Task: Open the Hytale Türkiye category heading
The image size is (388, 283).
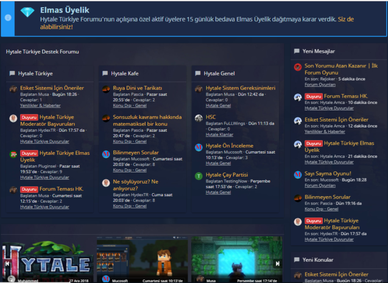Action: tap(35, 73)
